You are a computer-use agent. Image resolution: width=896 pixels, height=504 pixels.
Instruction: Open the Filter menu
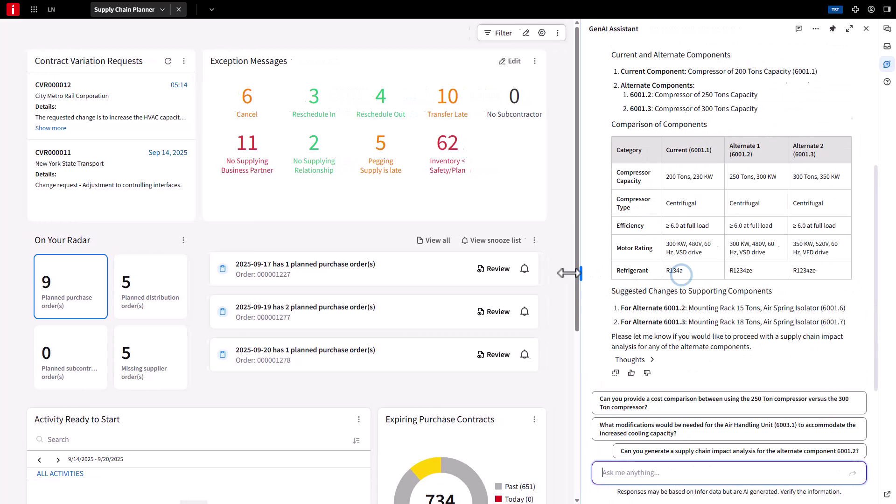point(498,33)
